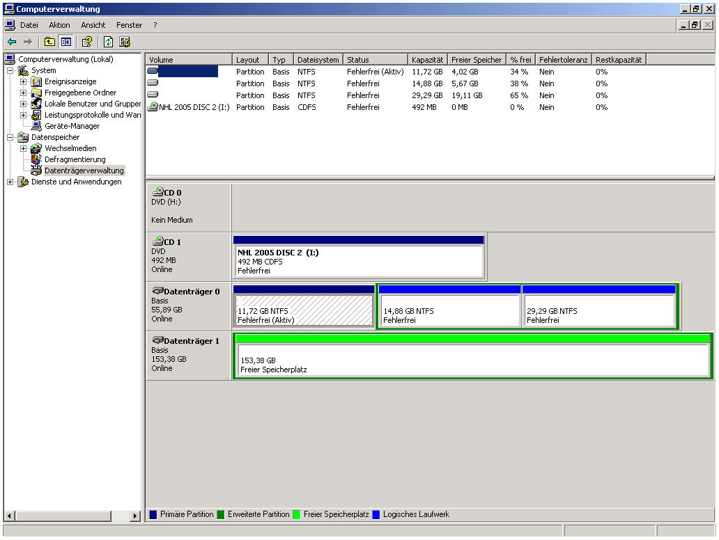Sort by the Dateisystem column header
719x540 pixels.
pos(318,60)
